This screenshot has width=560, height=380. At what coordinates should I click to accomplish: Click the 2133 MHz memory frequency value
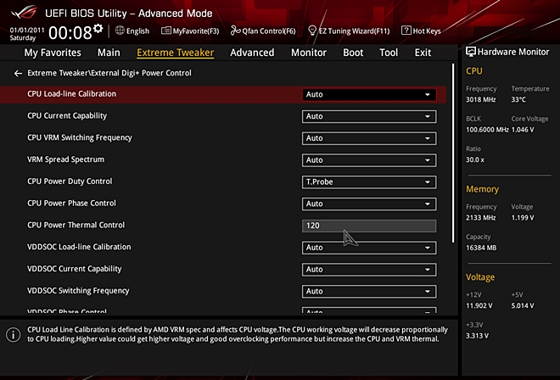point(481,217)
